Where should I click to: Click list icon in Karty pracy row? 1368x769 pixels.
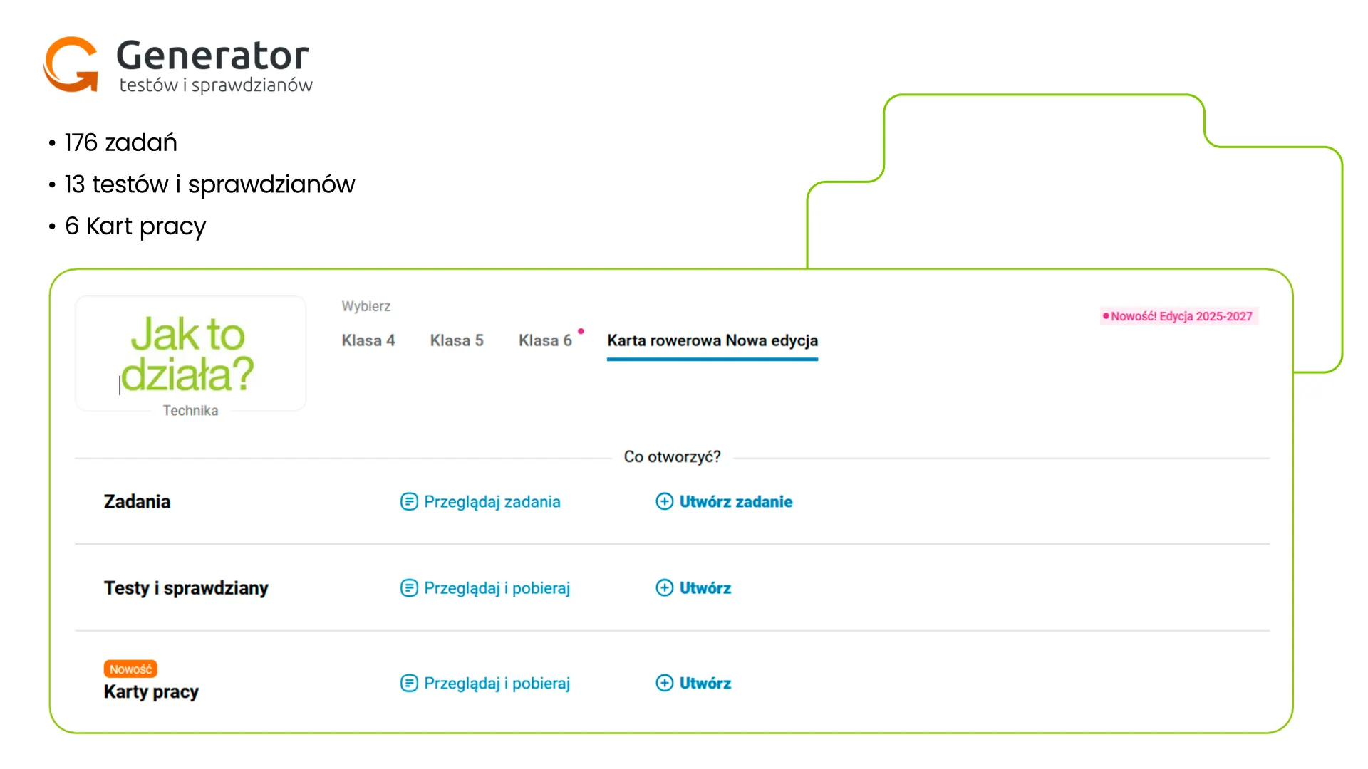tap(409, 684)
